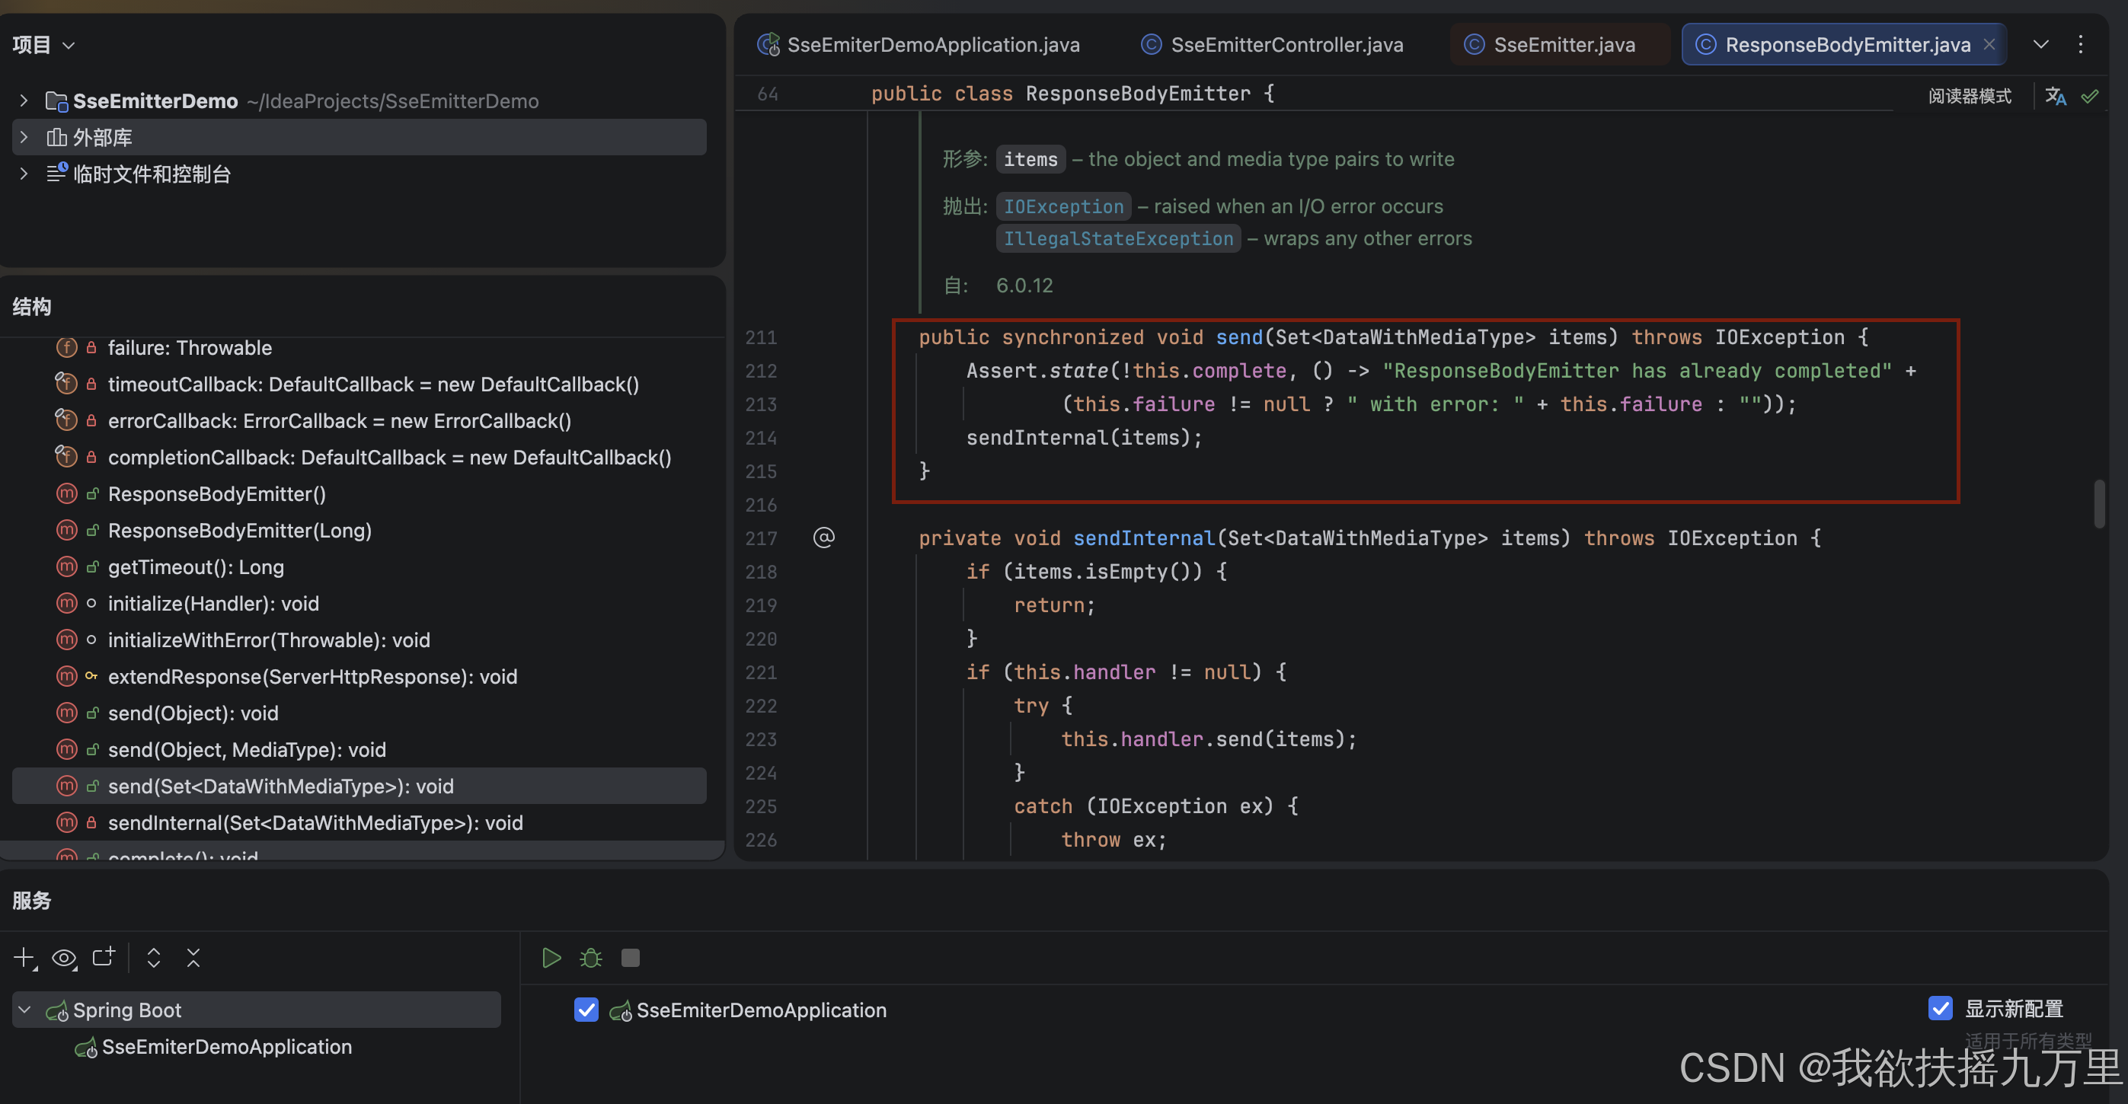The width and height of the screenshot is (2128, 1104).
Task: Click lock icon next to errorCallback
Action: [x=91, y=420]
